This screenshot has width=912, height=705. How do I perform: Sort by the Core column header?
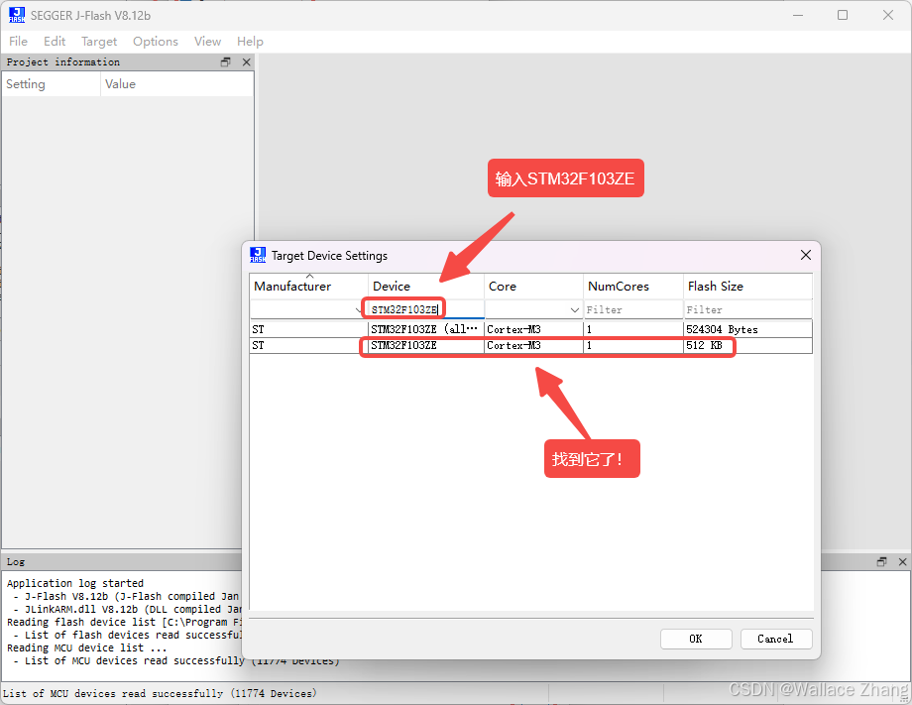(533, 287)
